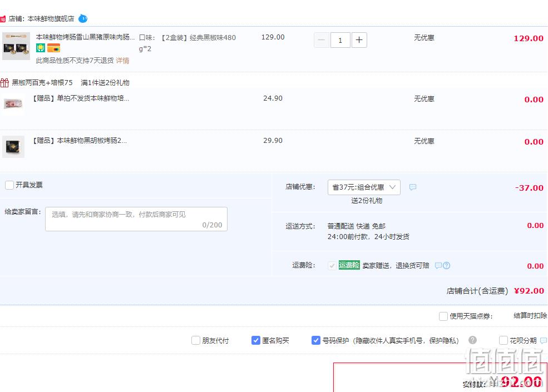
Task: Click the orange credit card badge icon
Action: point(54,48)
